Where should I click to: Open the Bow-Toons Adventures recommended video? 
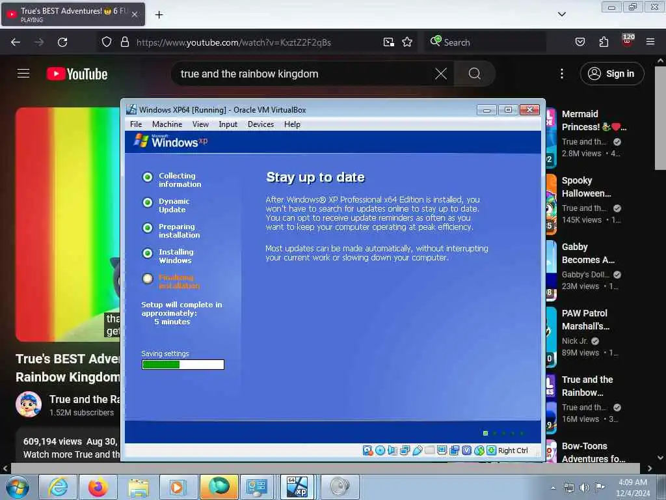(x=593, y=452)
